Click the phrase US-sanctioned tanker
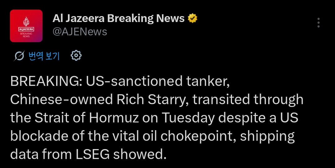This screenshot has width=335, height=168. click(159, 81)
